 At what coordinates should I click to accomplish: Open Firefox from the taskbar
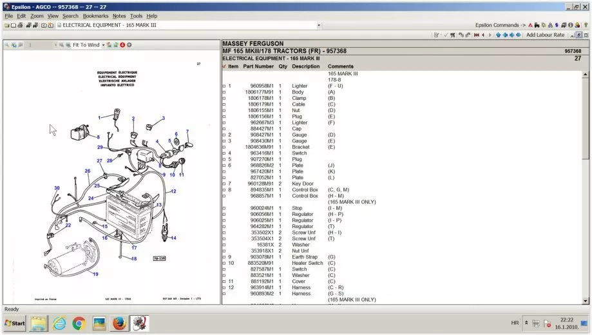(x=119, y=323)
